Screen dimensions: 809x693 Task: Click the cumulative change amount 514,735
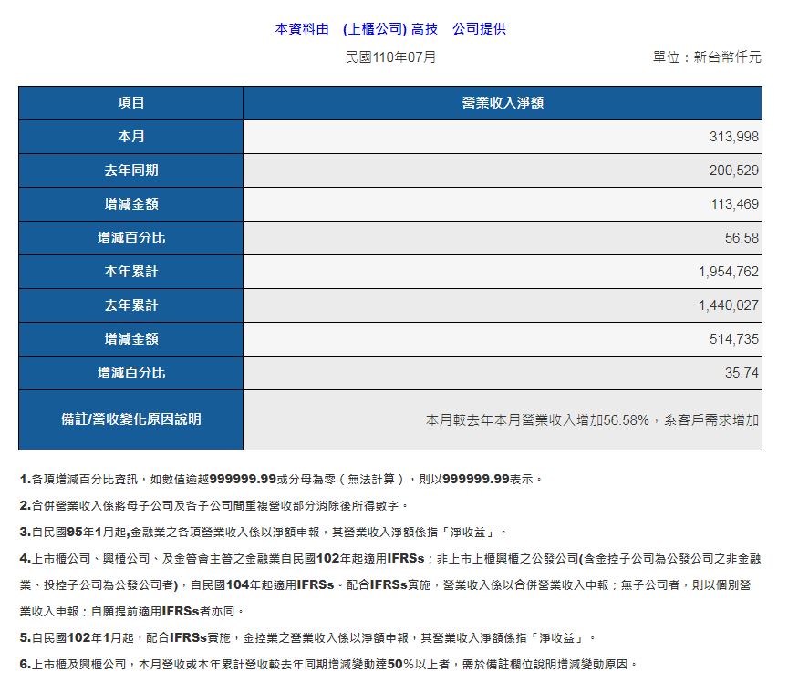(x=733, y=339)
